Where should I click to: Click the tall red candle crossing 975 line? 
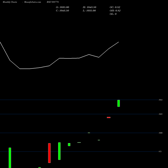click(49, 153)
